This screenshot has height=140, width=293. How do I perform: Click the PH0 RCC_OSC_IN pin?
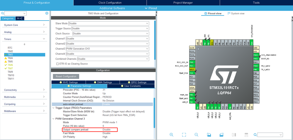click(192, 62)
